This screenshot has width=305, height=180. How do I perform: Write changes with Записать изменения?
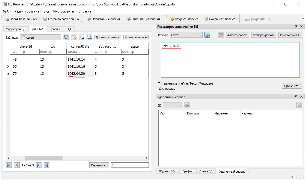[103, 19]
